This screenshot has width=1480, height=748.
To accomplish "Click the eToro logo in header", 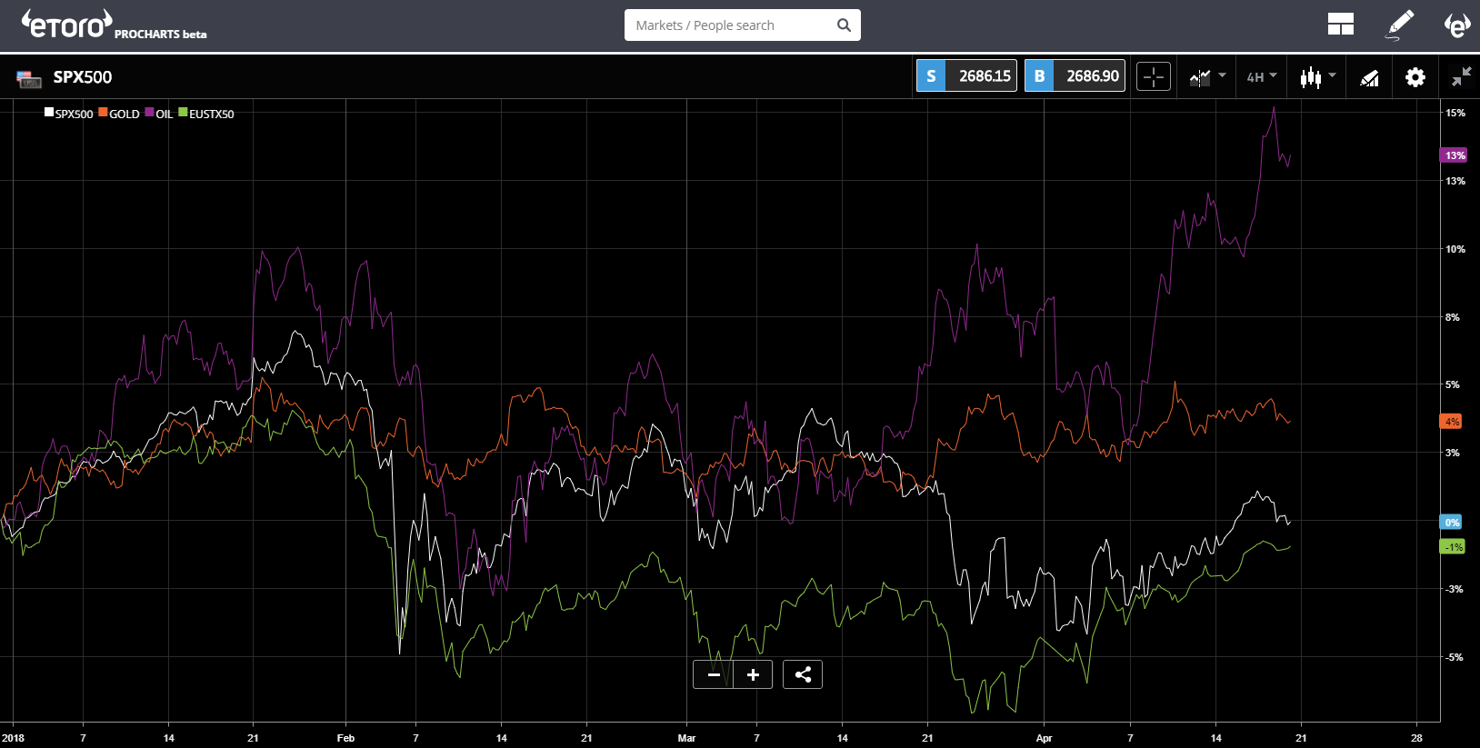I will [67, 25].
